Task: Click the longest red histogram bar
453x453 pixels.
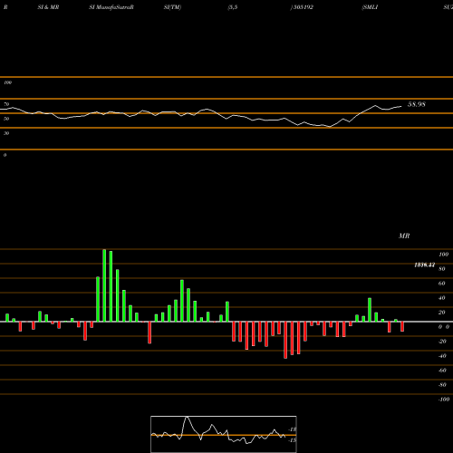Action: click(285, 340)
